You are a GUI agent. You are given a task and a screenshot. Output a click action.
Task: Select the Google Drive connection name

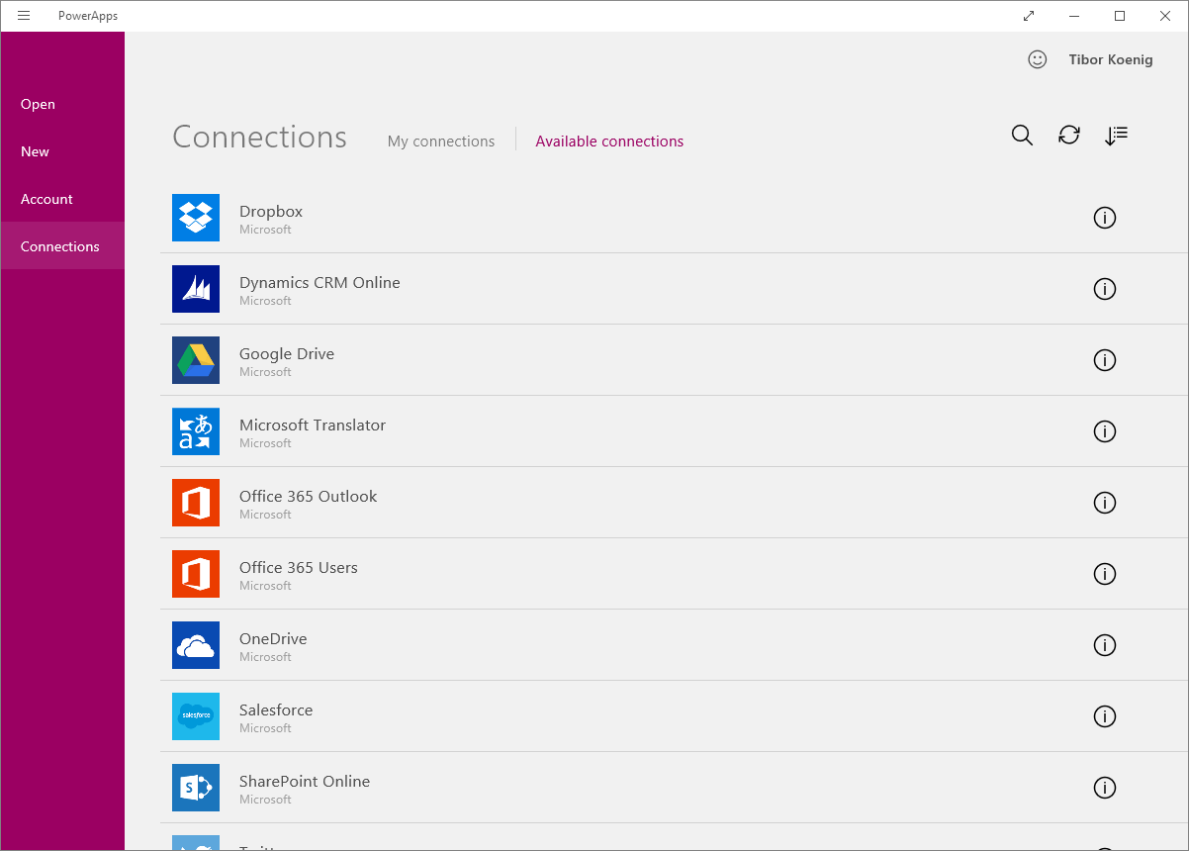(x=287, y=353)
